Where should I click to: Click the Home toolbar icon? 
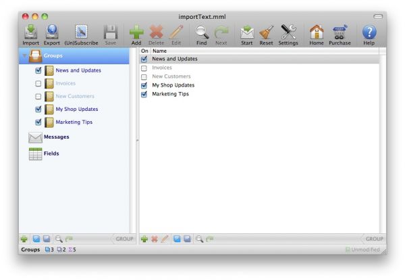point(317,32)
